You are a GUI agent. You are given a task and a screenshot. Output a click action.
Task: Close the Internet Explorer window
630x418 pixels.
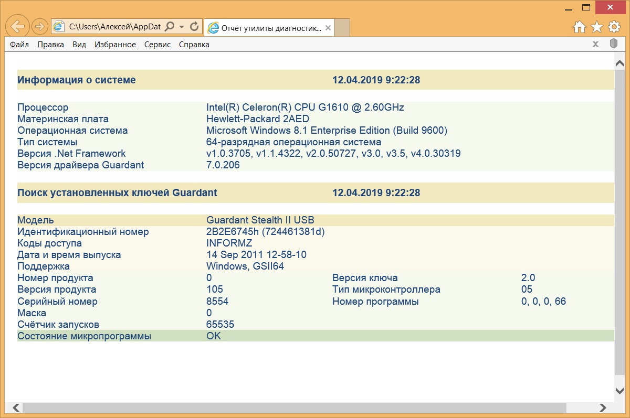click(611, 7)
